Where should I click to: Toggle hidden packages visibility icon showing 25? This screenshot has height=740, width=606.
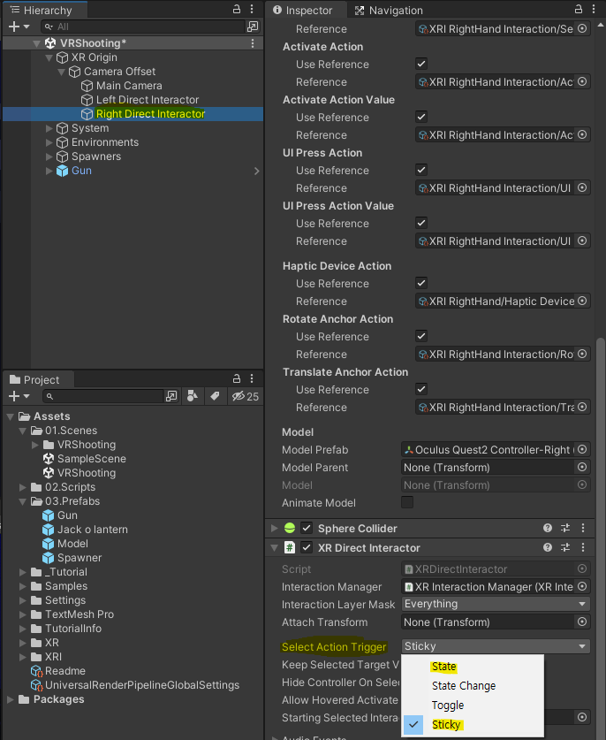pos(246,396)
